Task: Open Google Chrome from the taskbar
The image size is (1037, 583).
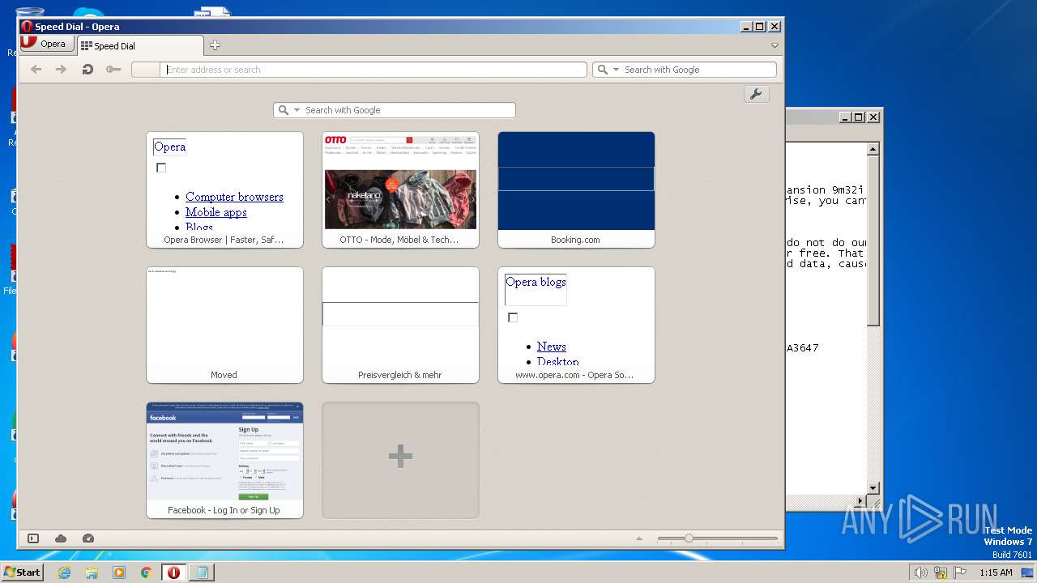Action: pyautogui.click(x=146, y=572)
